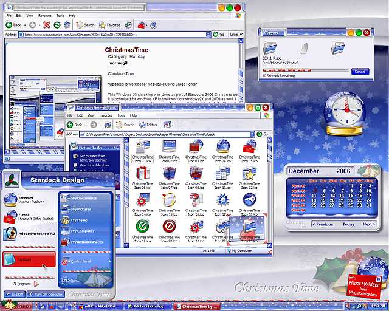389x311 pixels.
Task: Open the Views dropdown in Explorer toolbar
Action: 169,125
